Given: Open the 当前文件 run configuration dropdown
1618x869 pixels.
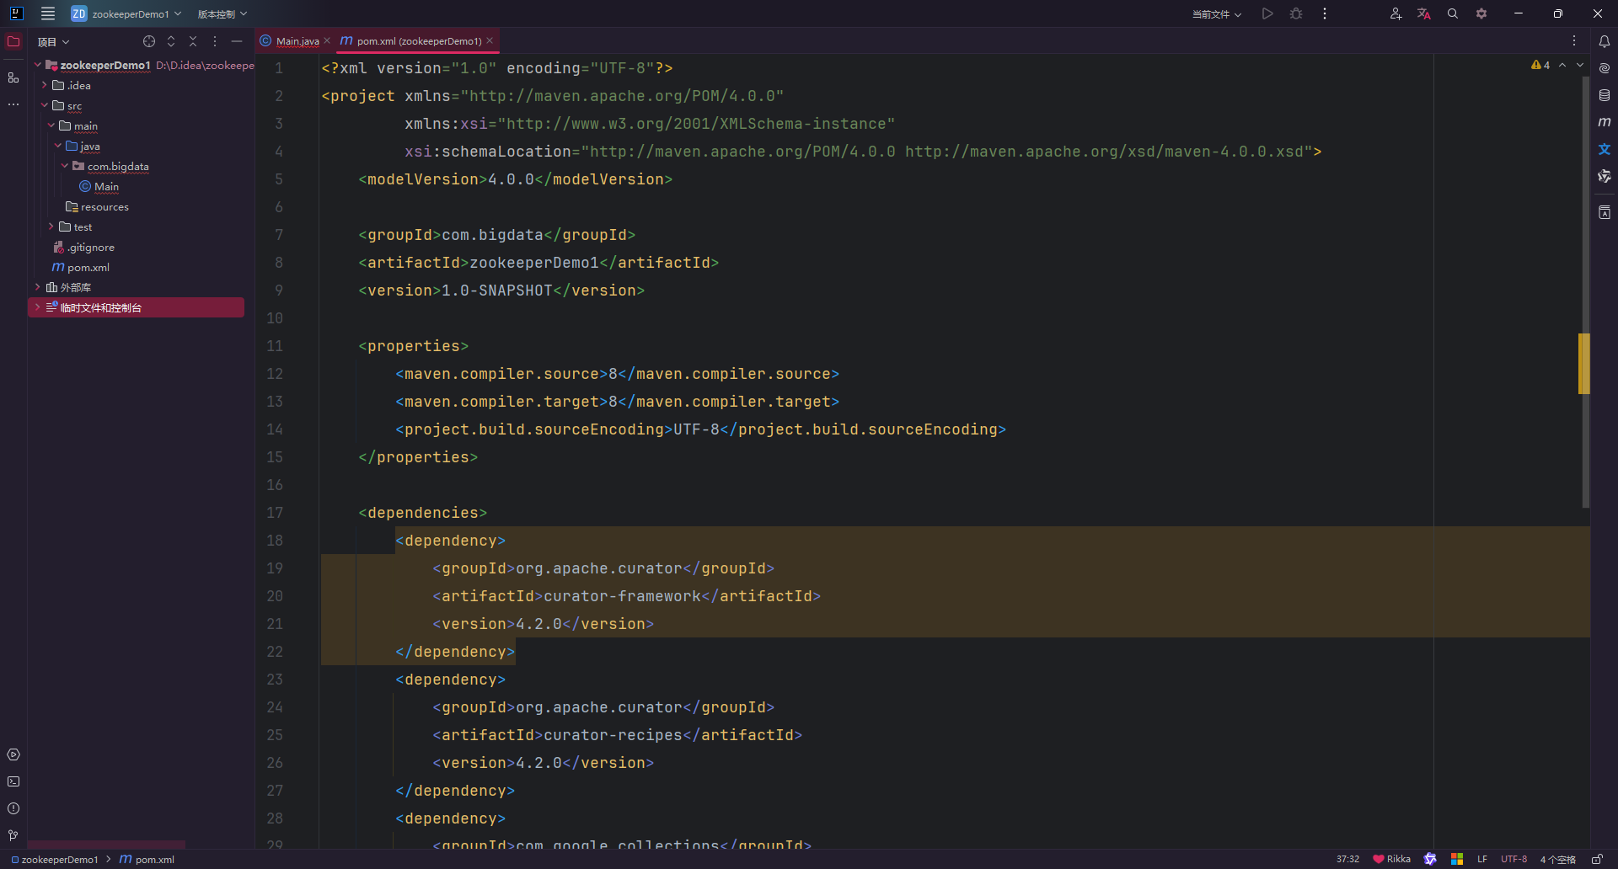Looking at the screenshot, I should coord(1217,13).
